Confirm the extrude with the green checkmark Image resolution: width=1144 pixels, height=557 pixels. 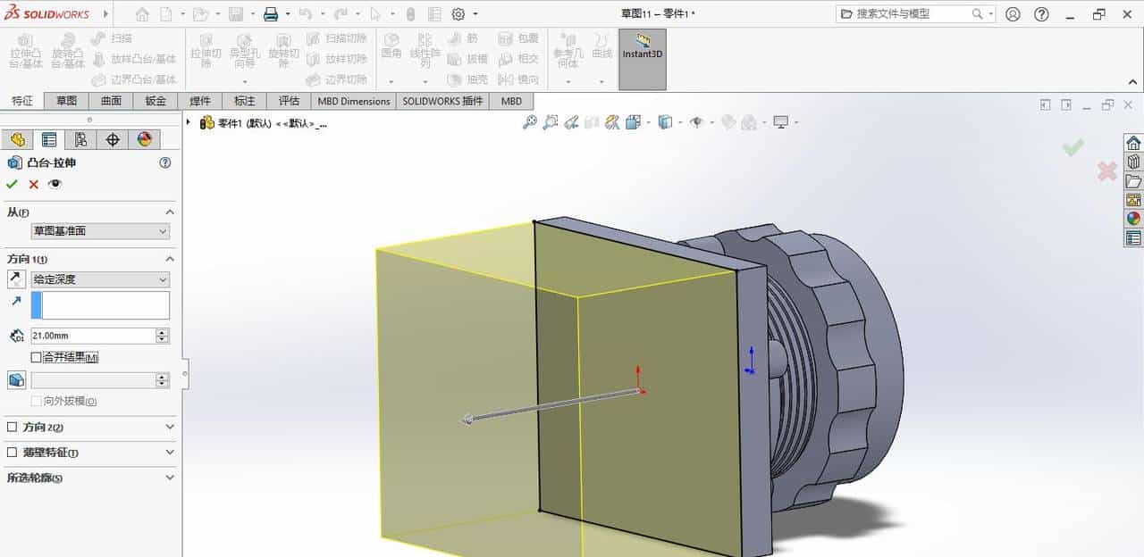[12, 184]
